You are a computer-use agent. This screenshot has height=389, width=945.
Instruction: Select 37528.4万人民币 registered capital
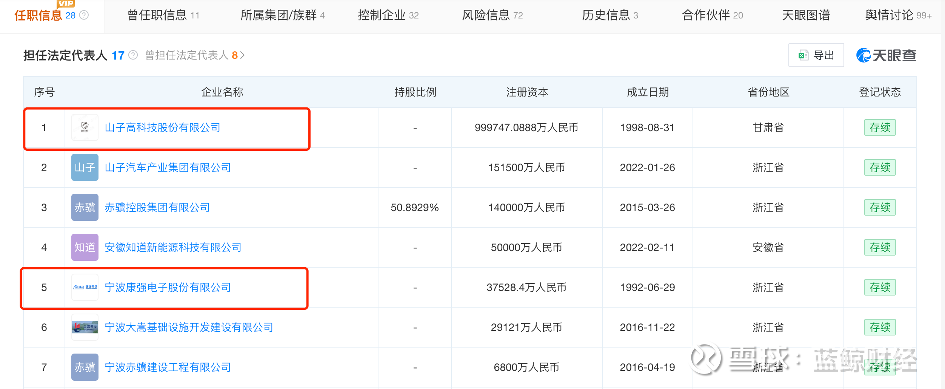pyautogui.click(x=526, y=287)
